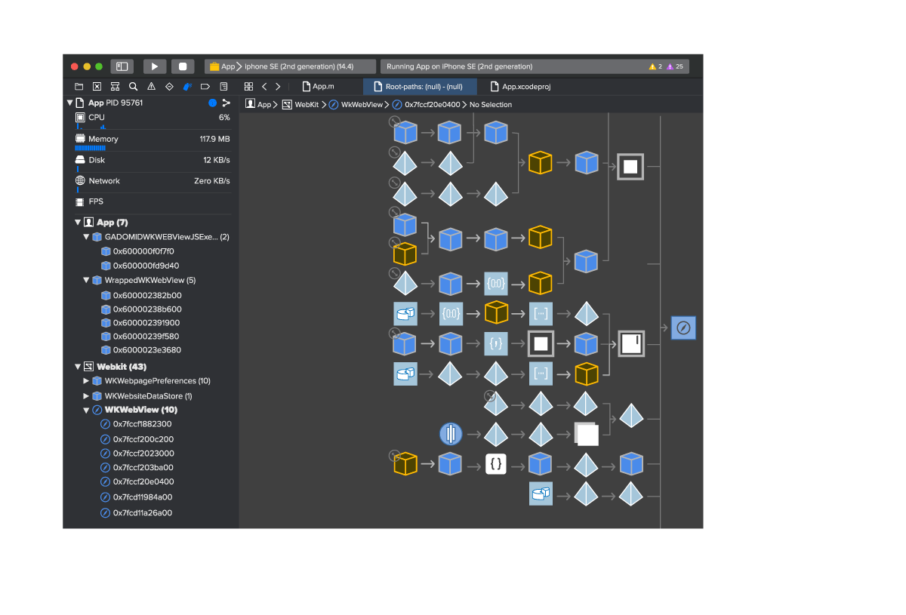Open the Issue navigator warning icon
Viewport: 906px width, 615px height.
151,87
